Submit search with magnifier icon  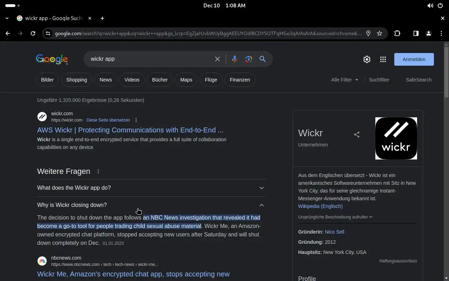click(x=262, y=59)
